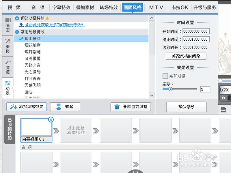
Task: Select the 画面风格 tab
Action: 133,7
